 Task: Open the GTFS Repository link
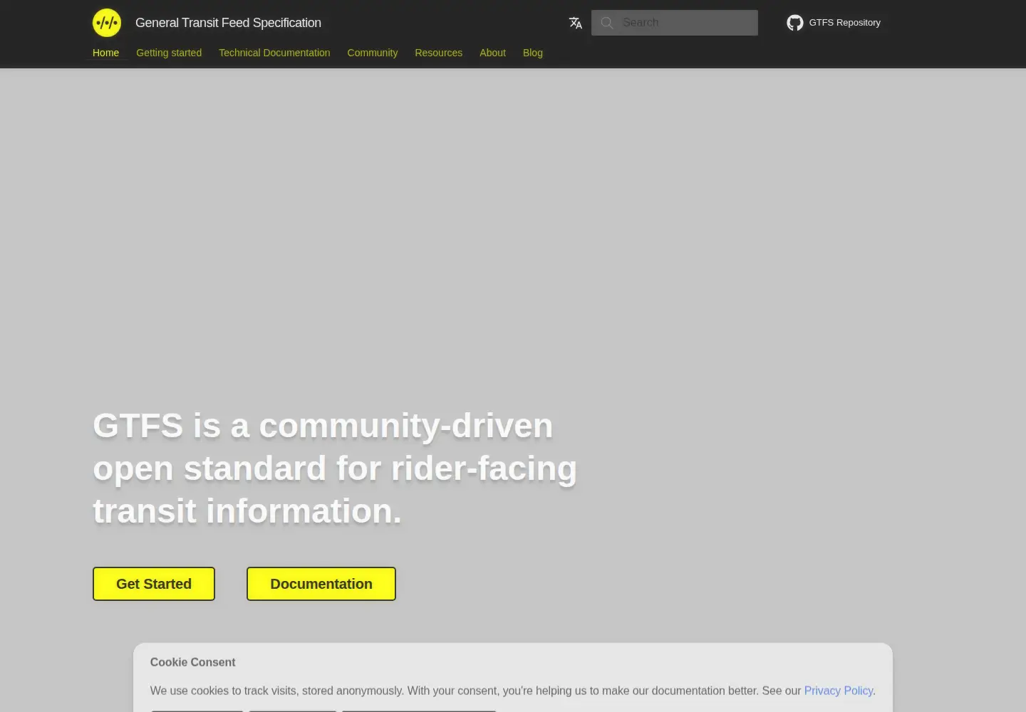click(x=834, y=23)
